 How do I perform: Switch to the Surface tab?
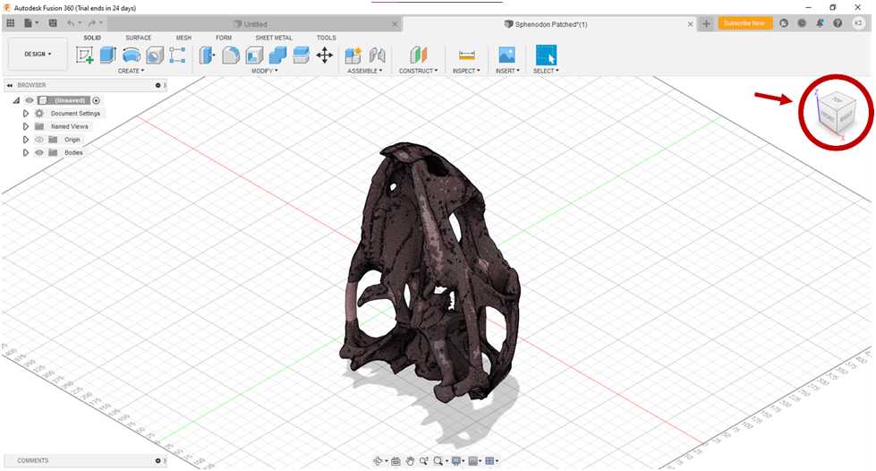pos(138,38)
